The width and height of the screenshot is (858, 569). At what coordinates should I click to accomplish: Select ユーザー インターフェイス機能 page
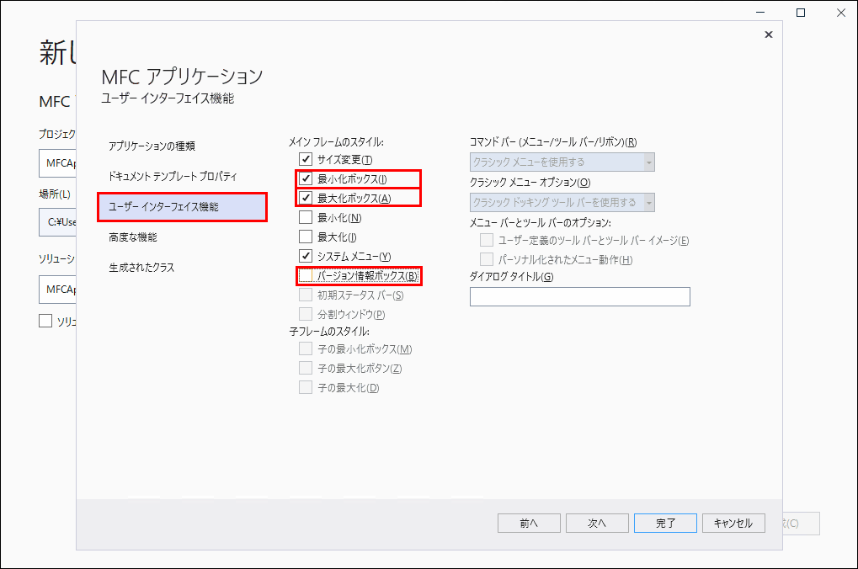182,207
